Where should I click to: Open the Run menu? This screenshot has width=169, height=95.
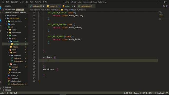click(x=31, y=2)
